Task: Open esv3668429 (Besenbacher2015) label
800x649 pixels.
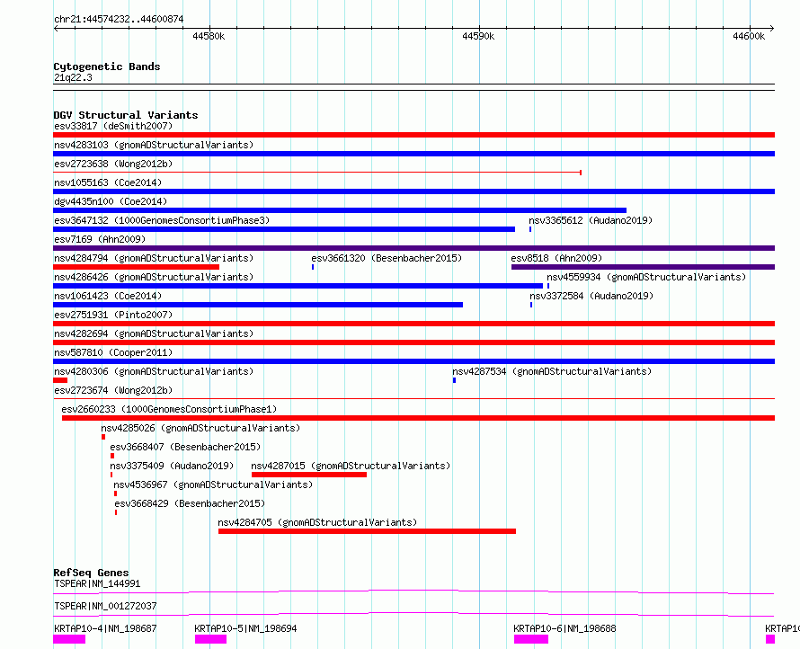Action: (x=190, y=503)
